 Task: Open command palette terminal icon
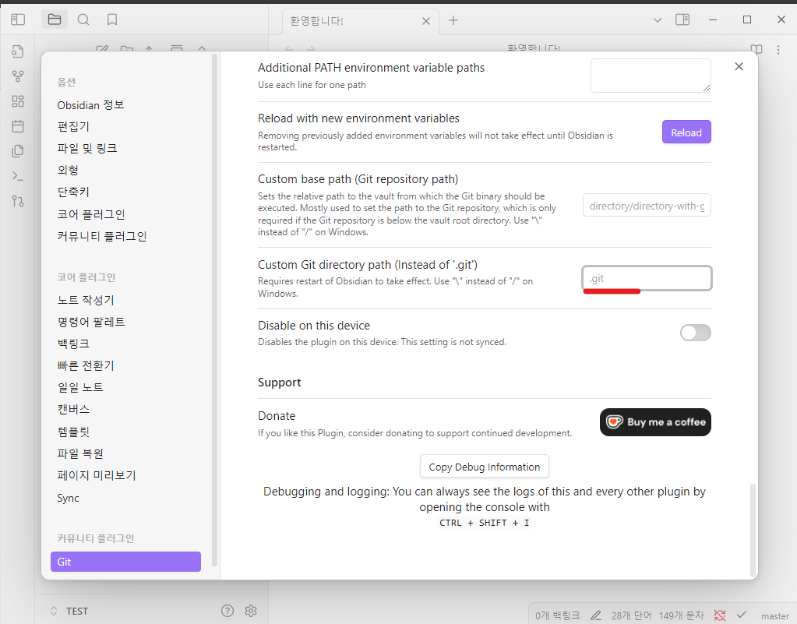click(18, 176)
